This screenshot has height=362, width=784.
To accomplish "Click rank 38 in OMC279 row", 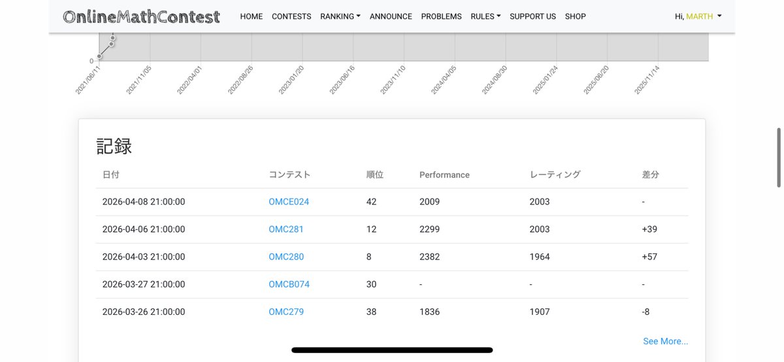I will [x=372, y=312].
